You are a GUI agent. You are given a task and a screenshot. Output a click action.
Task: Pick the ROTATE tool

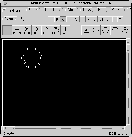tap(46, 30)
